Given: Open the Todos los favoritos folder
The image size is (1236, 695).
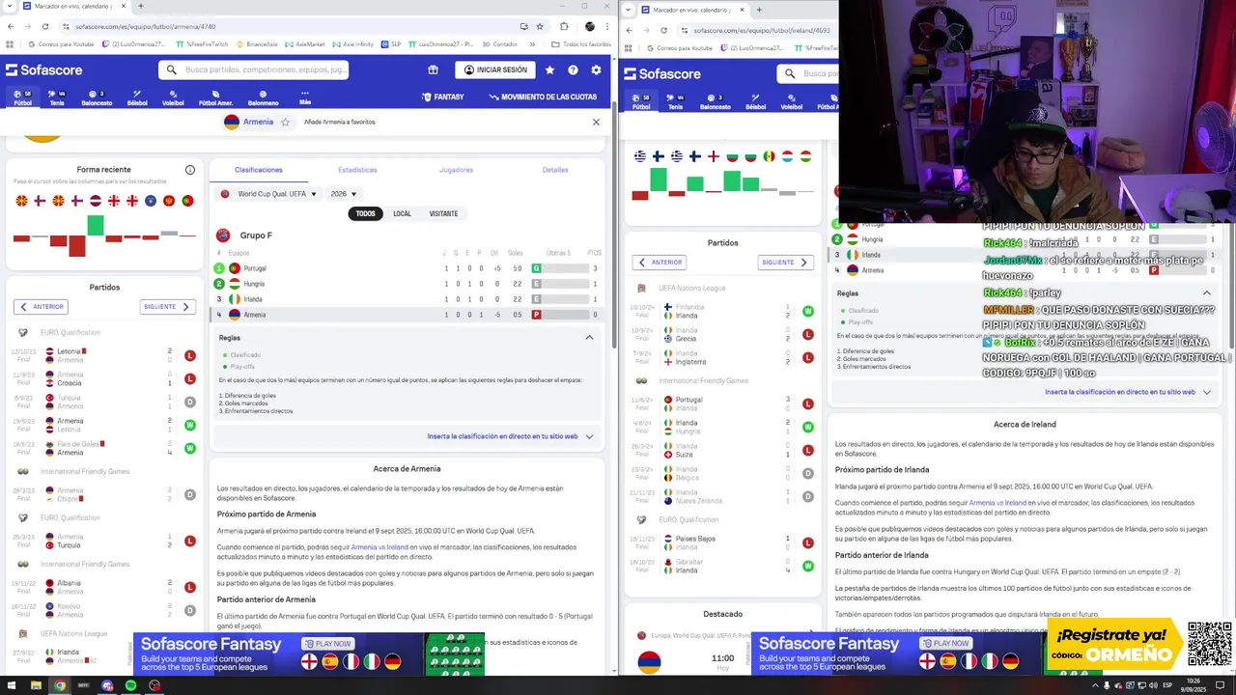Looking at the screenshot, I should [x=582, y=44].
